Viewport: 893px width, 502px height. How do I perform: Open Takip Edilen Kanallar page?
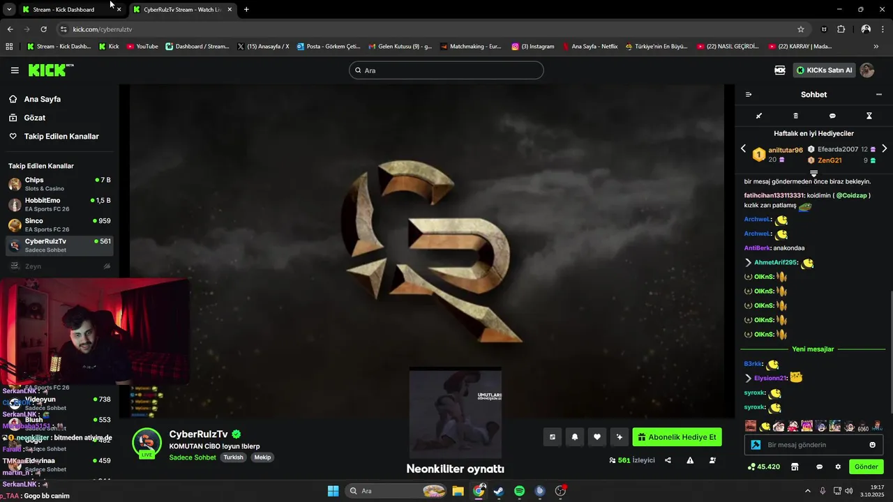pos(61,137)
